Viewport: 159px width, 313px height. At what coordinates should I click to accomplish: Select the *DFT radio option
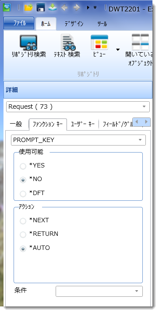tap(23, 193)
